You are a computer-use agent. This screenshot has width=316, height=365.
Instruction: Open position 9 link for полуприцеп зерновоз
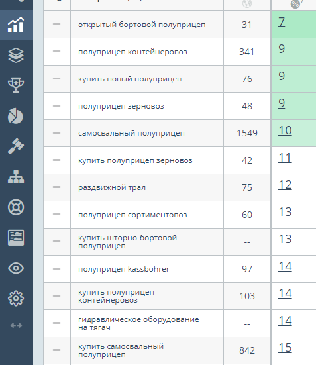pos(282,103)
